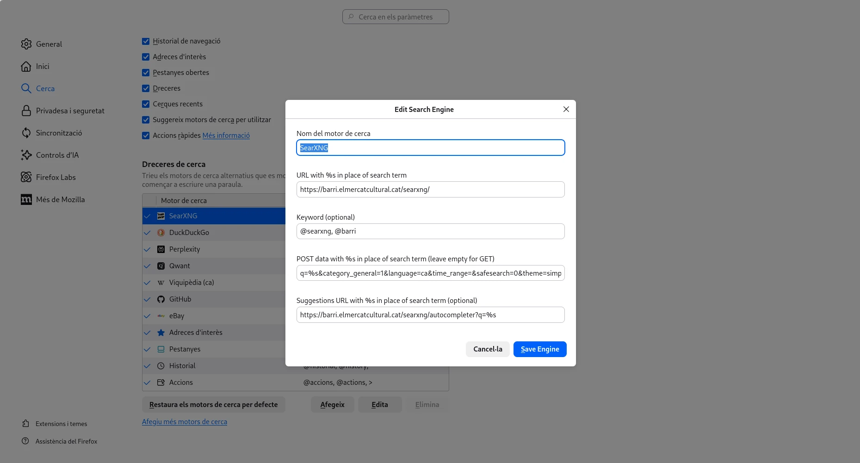
Task: Click the Privadesa i seguretat lock icon
Action: pyautogui.click(x=26, y=111)
